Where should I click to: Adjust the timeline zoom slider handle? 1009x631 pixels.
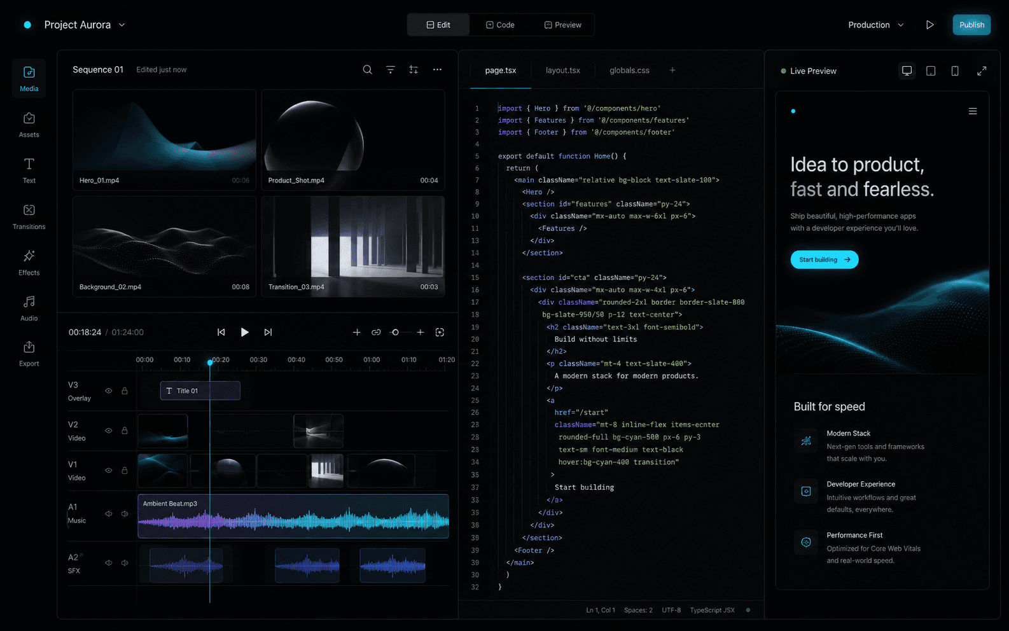tap(396, 332)
